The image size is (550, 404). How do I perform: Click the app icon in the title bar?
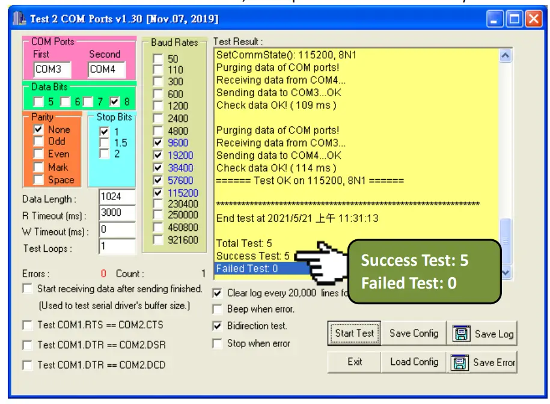click(x=19, y=18)
